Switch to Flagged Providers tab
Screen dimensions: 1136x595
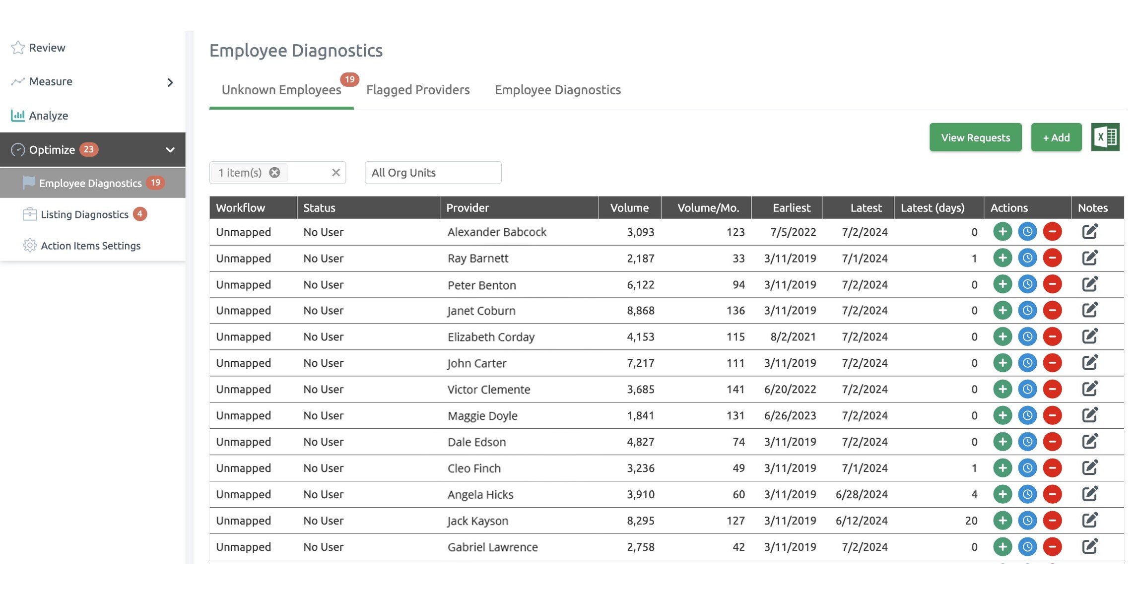tap(418, 90)
